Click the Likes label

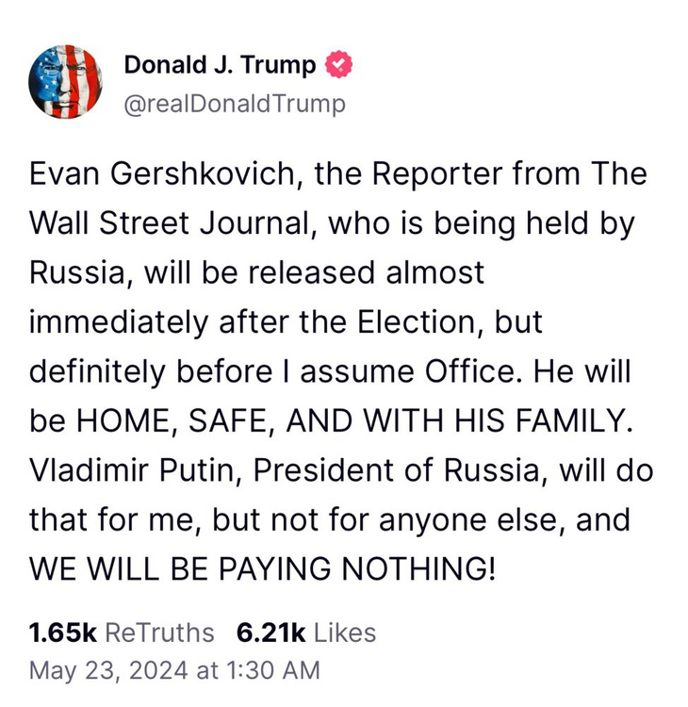point(344,633)
